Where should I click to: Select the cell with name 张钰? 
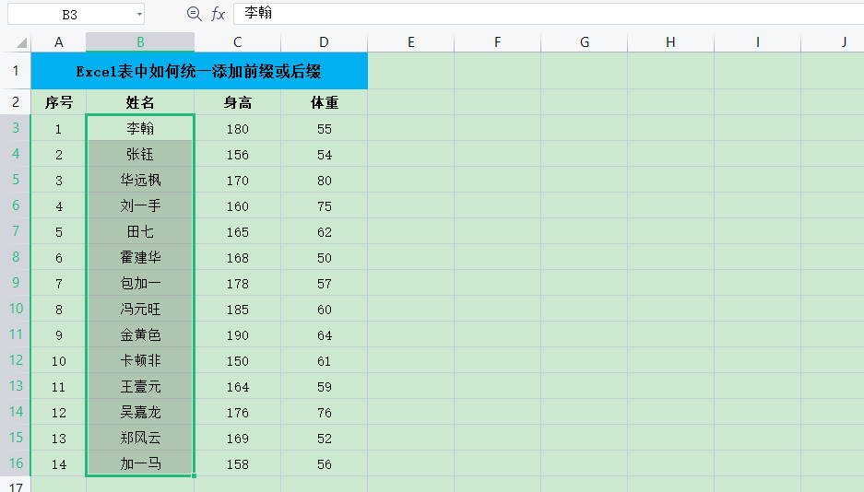pos(140,154)
